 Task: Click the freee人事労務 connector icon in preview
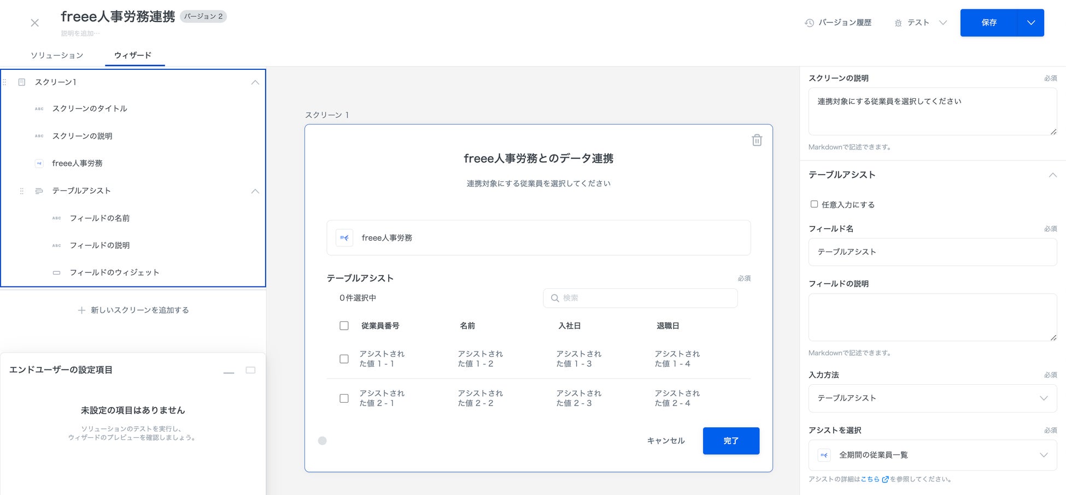click(x=344, y=238)
